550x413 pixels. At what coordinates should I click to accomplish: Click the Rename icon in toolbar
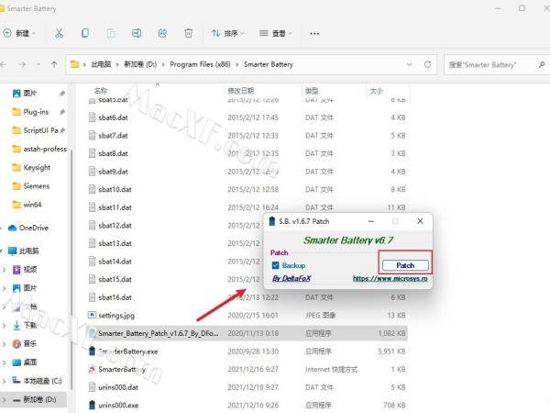(137, 33)
